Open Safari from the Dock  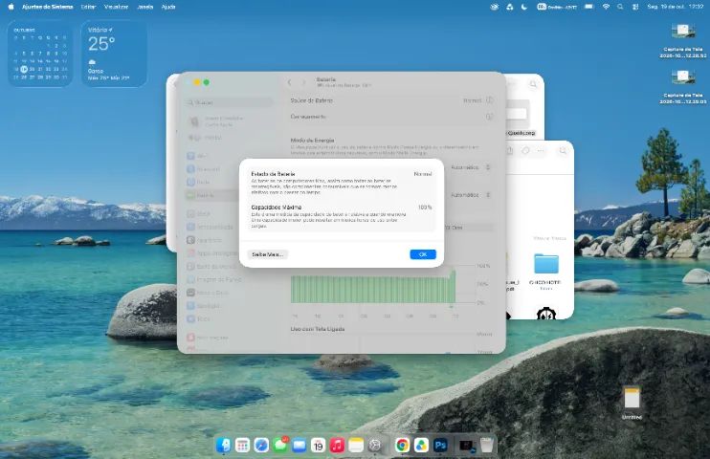[x=261, y=446]
